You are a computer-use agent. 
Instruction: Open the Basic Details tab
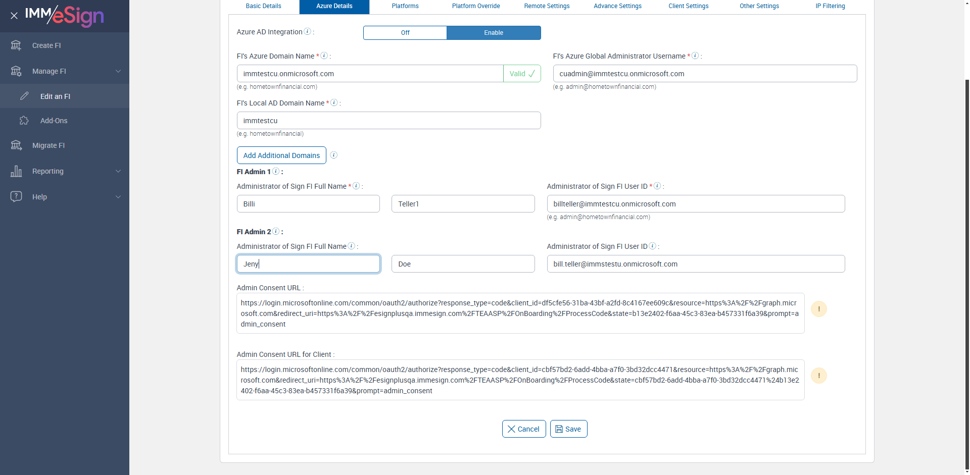point(264,7)
